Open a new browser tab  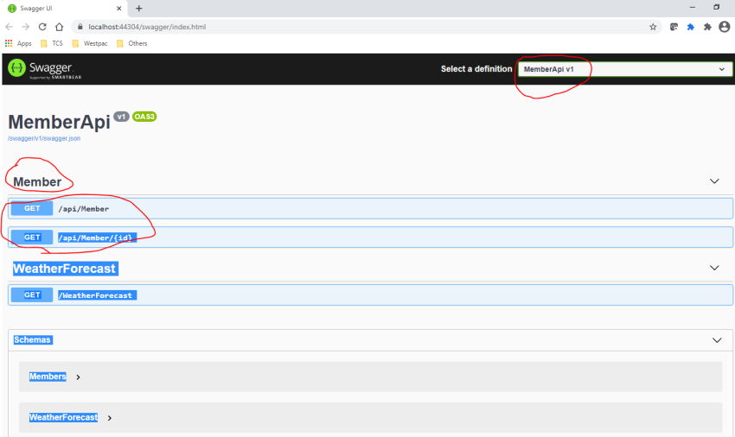point(138,9)
